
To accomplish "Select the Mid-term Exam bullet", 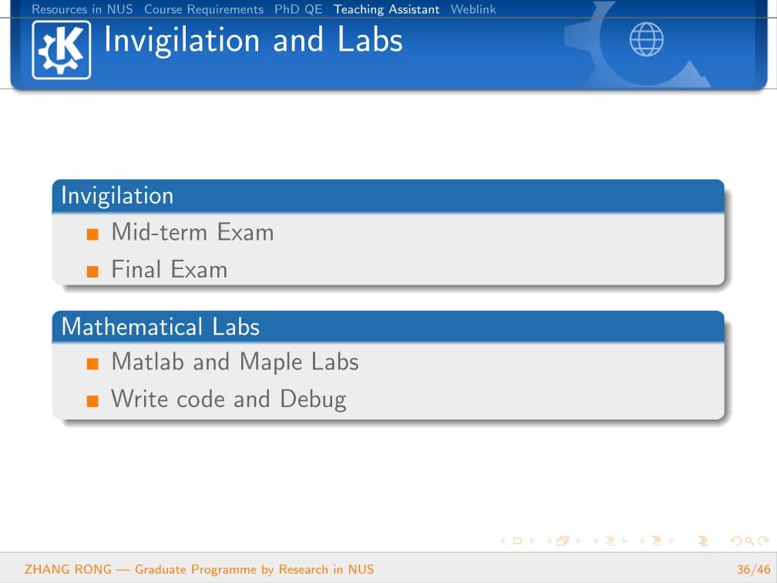I will click(x=192, y=232).
